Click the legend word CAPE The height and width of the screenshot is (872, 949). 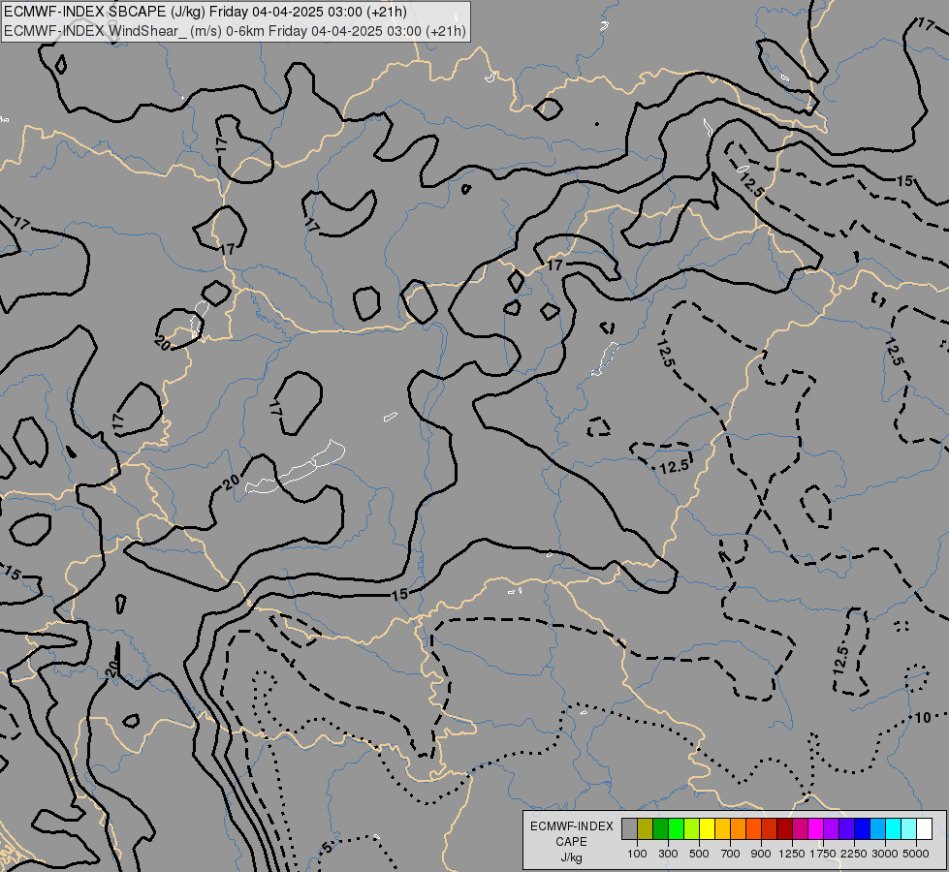[x=571, y=842]
